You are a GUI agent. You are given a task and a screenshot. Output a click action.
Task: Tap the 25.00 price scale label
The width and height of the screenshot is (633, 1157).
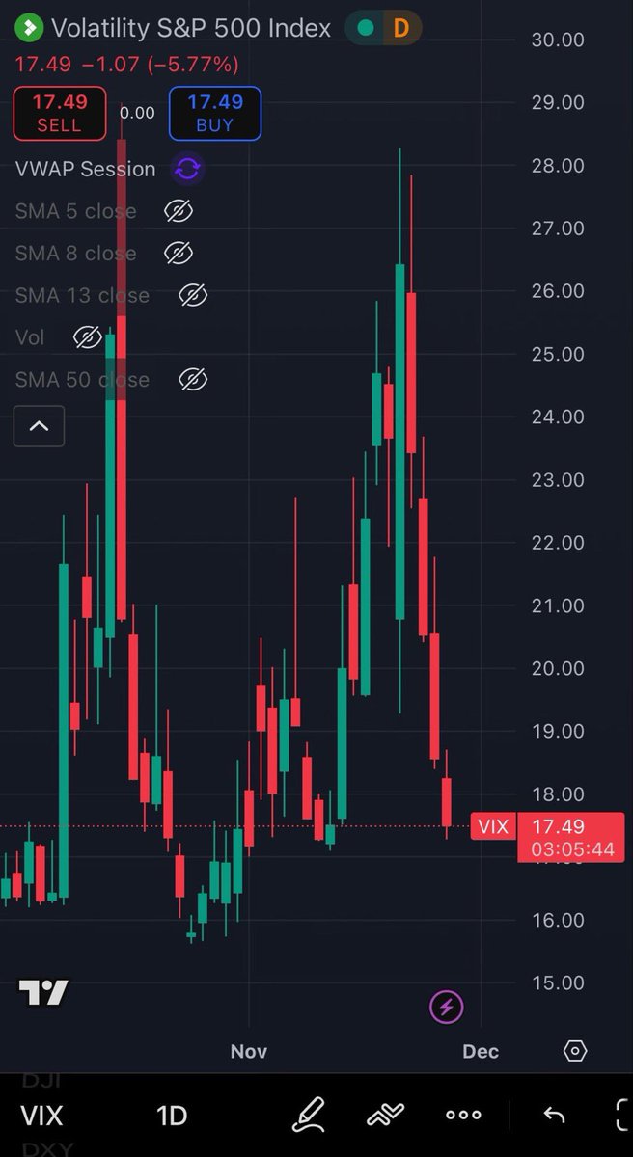pyautogui.click(x=558, y=354)
